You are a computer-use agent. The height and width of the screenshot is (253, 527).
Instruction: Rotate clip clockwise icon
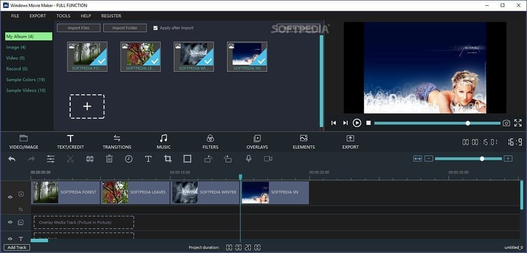point(228,159)
